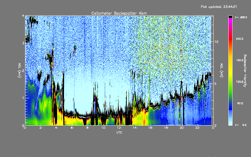Click the "Plot updated: 23:44:01" timestamp

click(x=219, y=7)
